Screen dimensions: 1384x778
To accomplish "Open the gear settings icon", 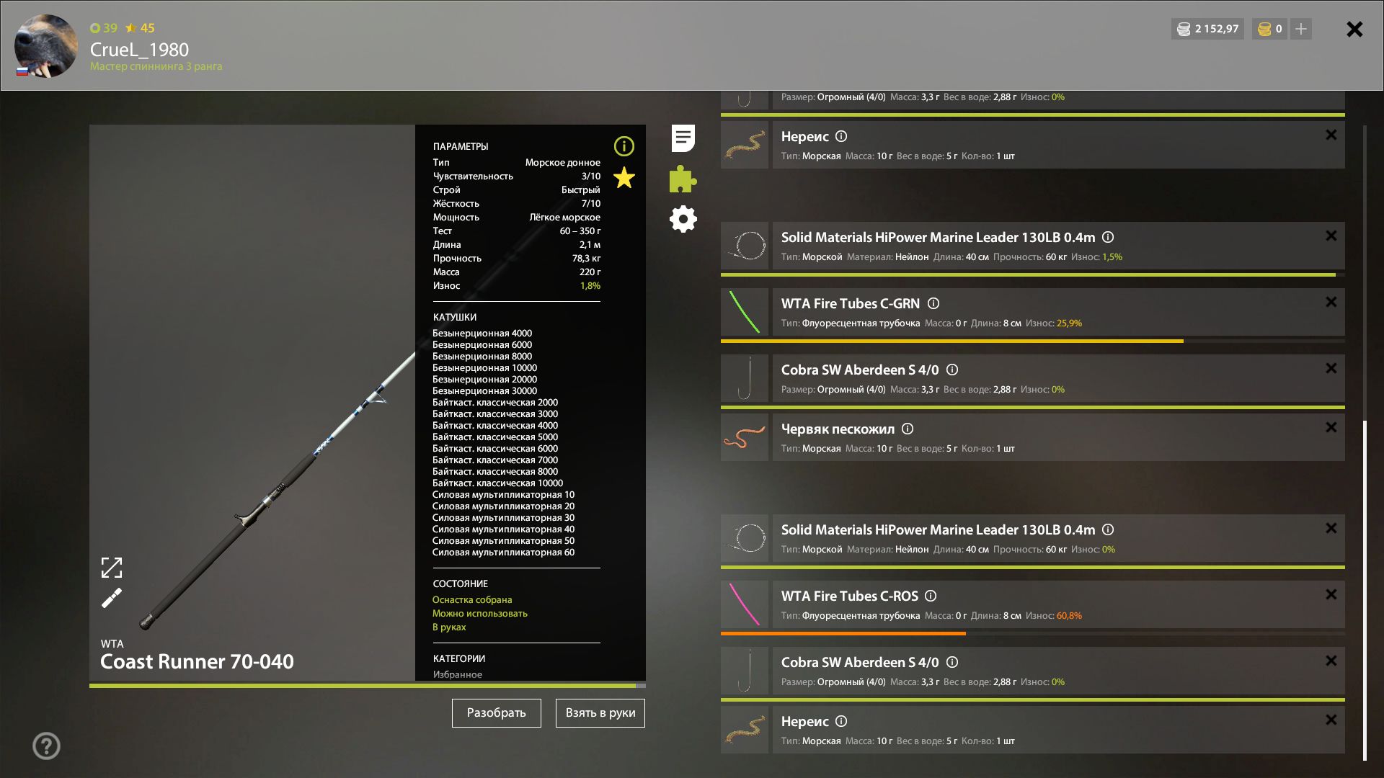I will point(683,219).
